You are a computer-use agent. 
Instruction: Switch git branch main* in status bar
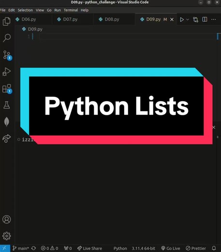pos(21,248)
